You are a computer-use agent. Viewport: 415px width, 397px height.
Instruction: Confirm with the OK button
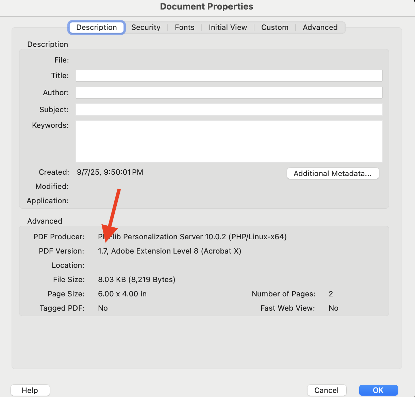[x=378, y=390]
